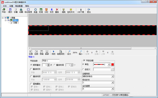Viewport: 158px width, 98px height.
Task: Open the 边框特技 effect dropdown
Action: (x=112, y=76)
